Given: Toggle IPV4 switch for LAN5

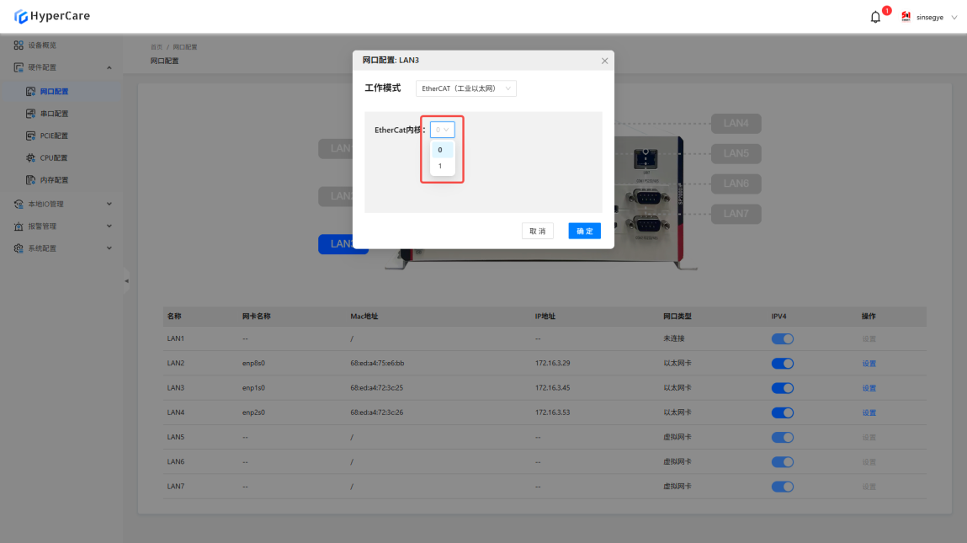Looking at the screenshot, I should [782, 438].
